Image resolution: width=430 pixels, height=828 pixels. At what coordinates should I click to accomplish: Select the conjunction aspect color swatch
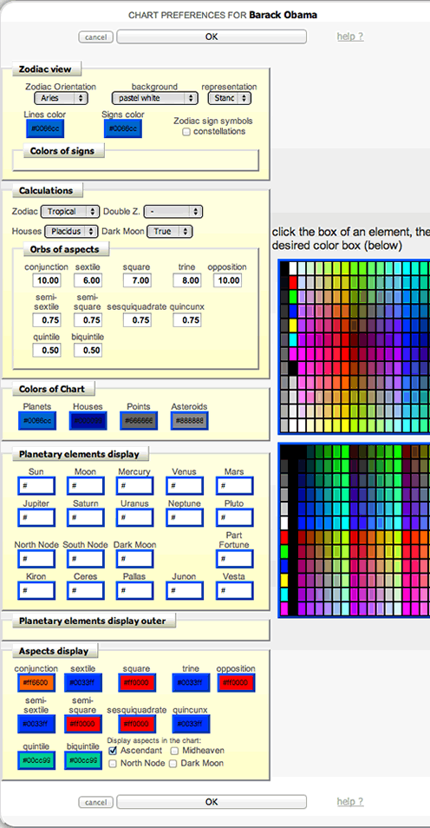pyautogui.click(x=36, y=682)
